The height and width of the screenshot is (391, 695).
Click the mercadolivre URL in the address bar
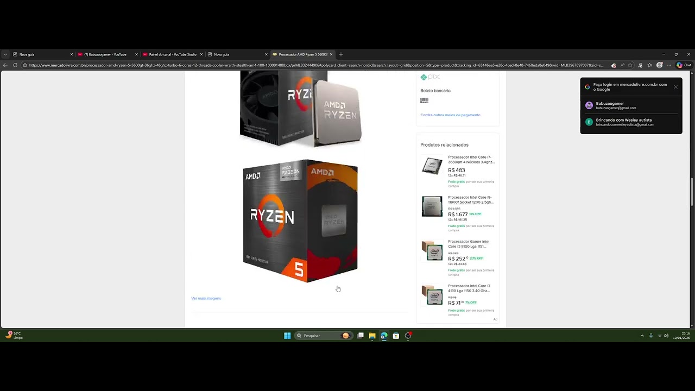[x=316, y=65]
